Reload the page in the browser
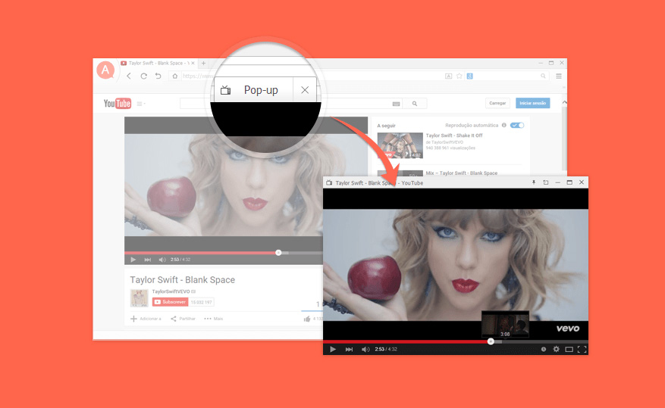The height and width of the screenshot is (408, 665). click(x=144, y=76)
